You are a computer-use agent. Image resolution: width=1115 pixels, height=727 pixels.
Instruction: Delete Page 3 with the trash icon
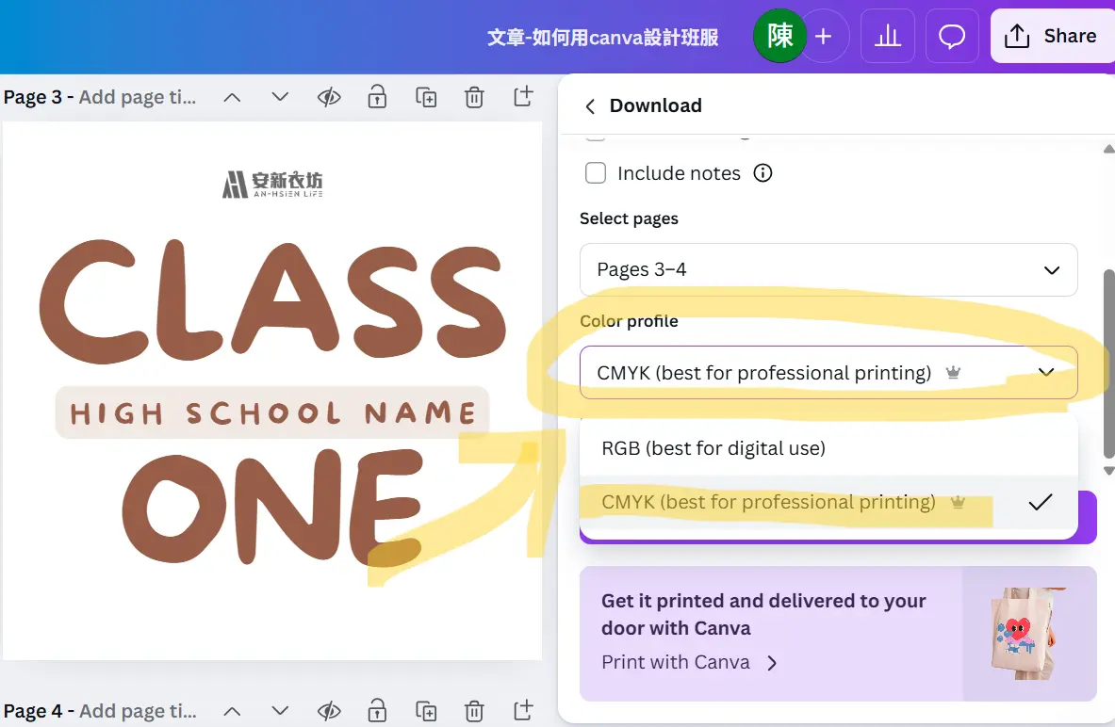(x=475, y=97)
